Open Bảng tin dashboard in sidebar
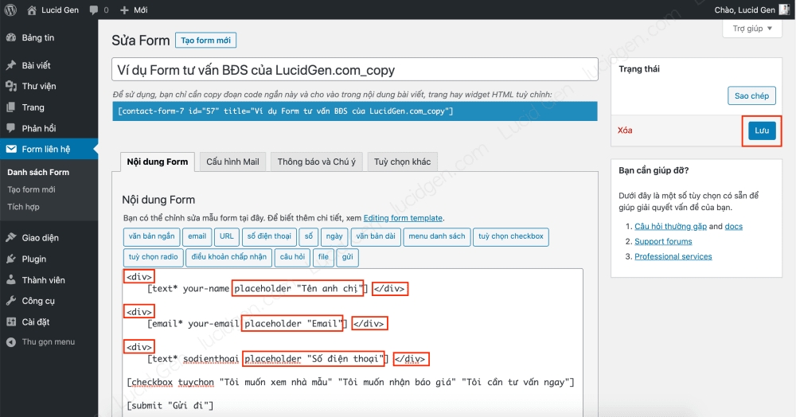 coord(37,37)
